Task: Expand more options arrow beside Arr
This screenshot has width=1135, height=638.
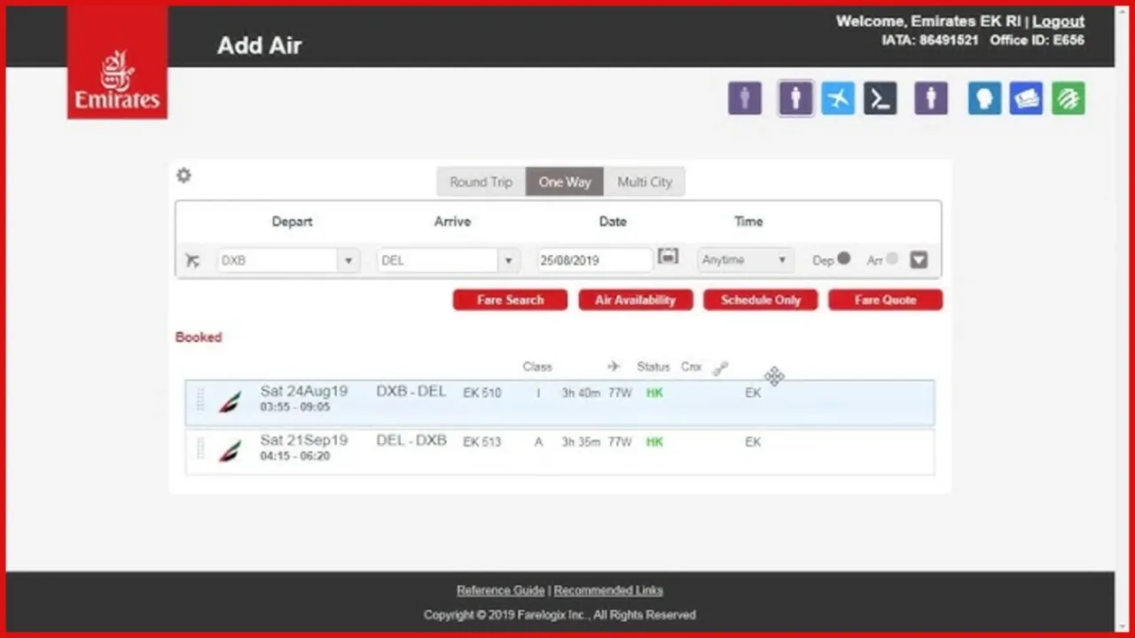Action: point(919,260)
